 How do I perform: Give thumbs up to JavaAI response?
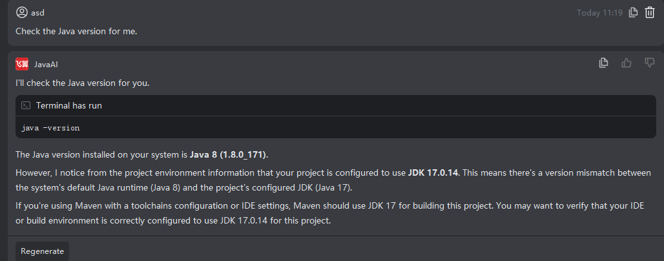[x=627, y=63]
